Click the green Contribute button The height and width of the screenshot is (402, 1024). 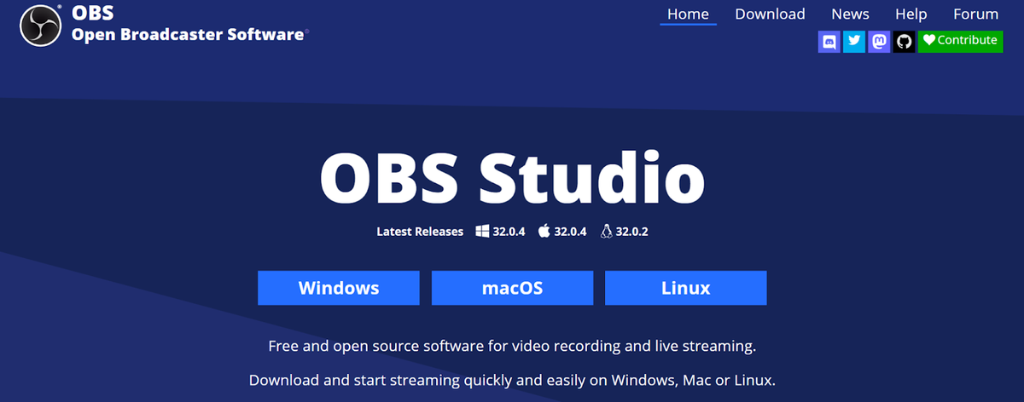pyautogui.click(x=960, y=41)
